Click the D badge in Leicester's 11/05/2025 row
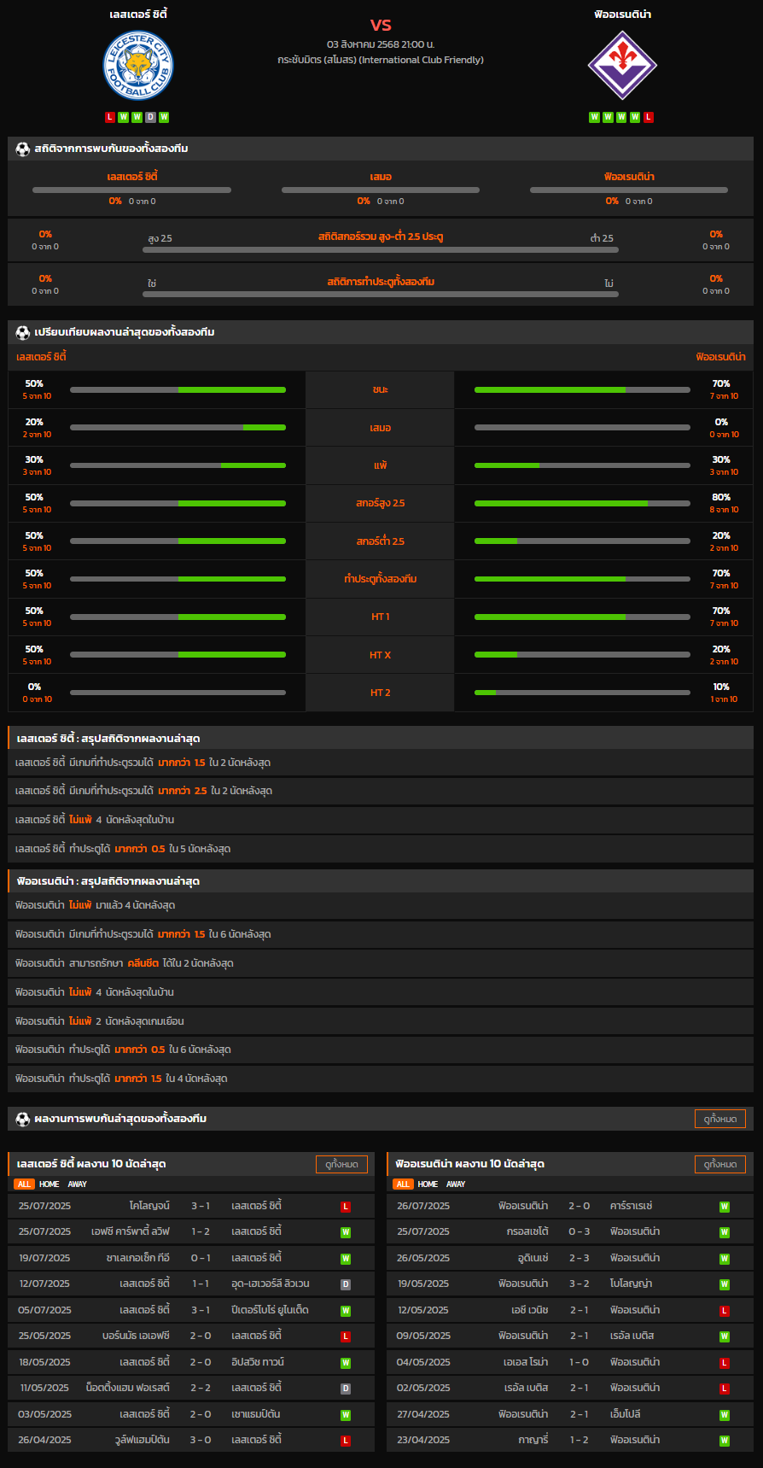This screenshot has height=1468, width=763. coord(346,1389)
